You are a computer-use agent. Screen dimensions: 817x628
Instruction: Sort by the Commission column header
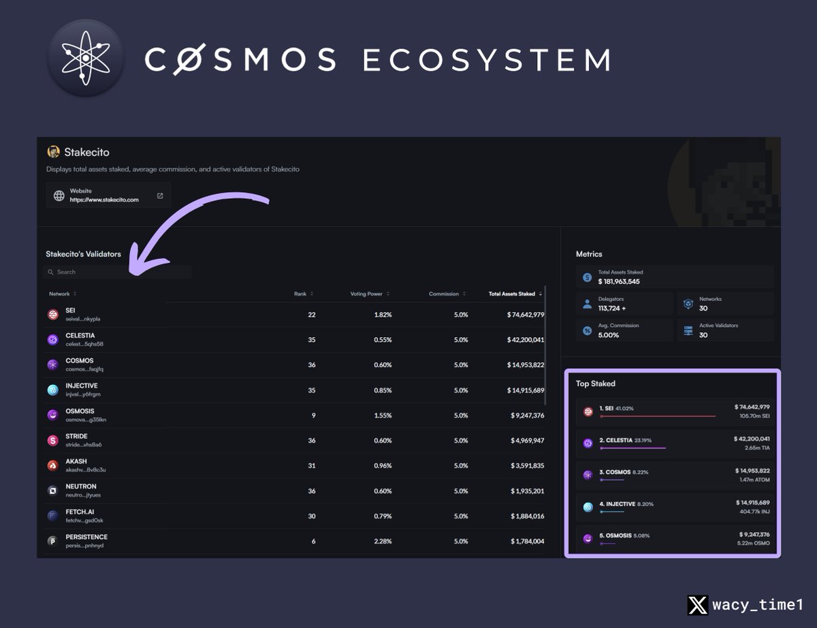tap(447, 294)
